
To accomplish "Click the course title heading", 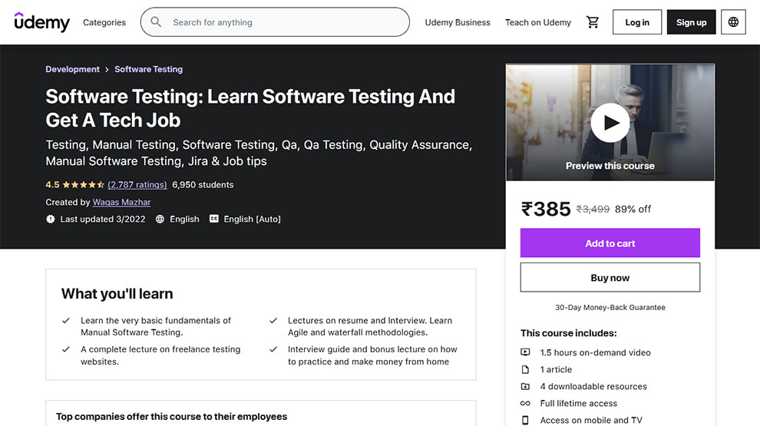I will tap(250, 108).
